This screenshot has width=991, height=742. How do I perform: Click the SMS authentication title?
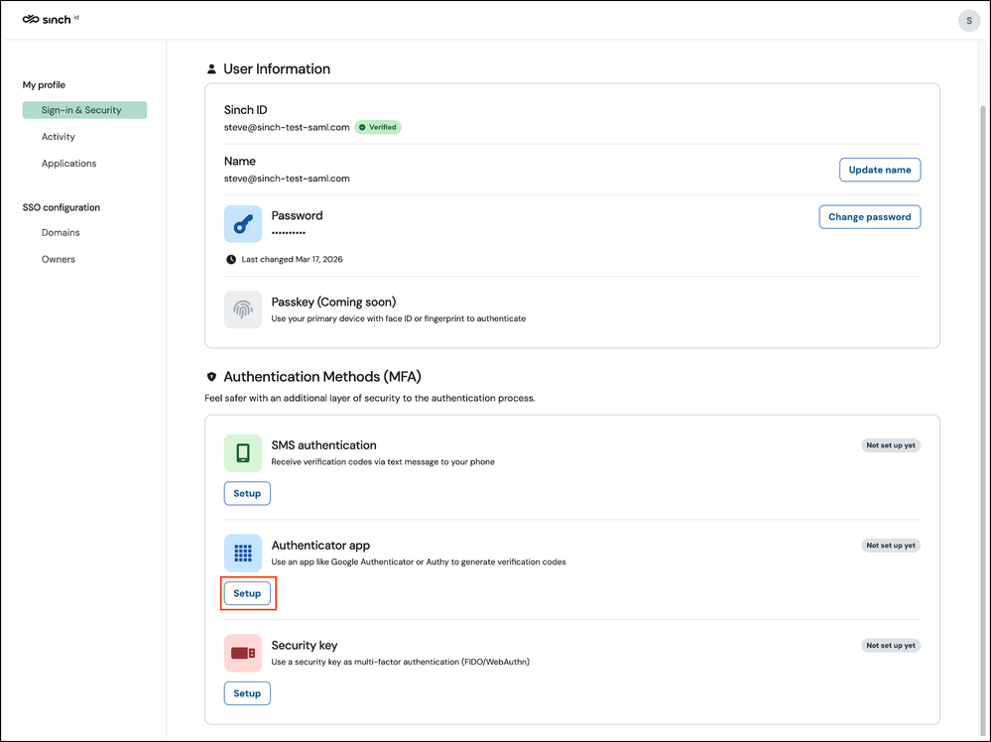pyautogui.click(x=323, y=445)
